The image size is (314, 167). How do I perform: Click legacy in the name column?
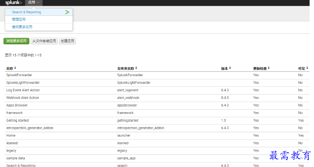point(11,151)
